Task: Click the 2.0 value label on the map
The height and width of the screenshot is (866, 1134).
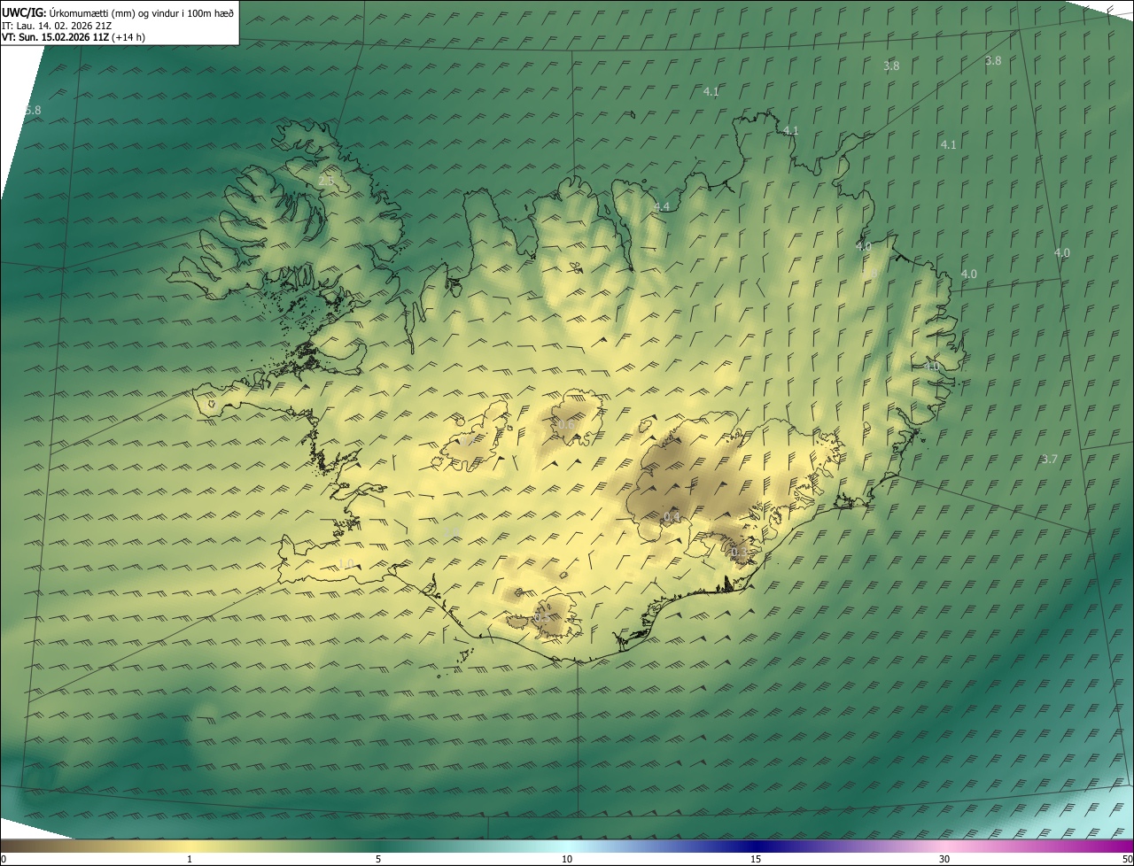Action: click(451, 533)
